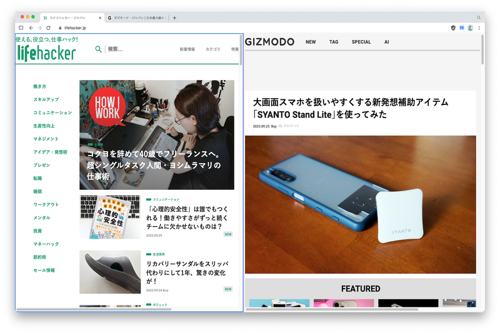Viewport: 500px width, 333px height.
Task: Open the リカバリーサンダルをスリッパ代わりに article title
Action: coord(187,272)
